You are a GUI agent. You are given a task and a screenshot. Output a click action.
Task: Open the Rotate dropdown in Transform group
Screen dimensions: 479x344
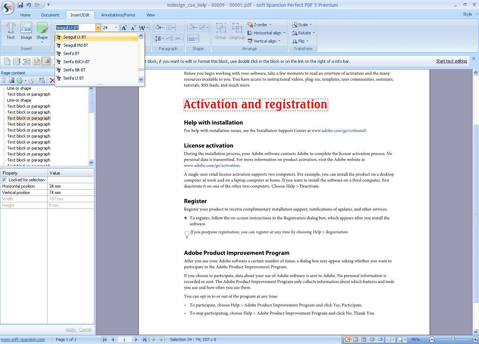303,33
